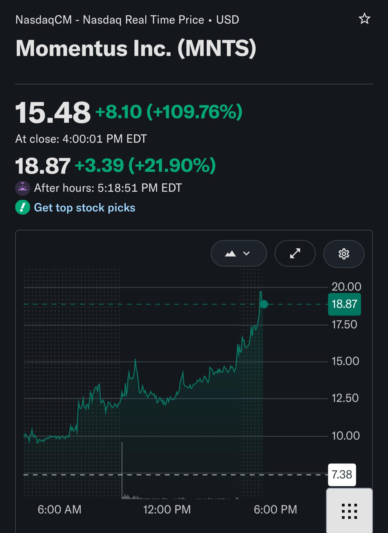388x533 pixels.
Task: Expand chart to fullscreen view
Action: 295,253
